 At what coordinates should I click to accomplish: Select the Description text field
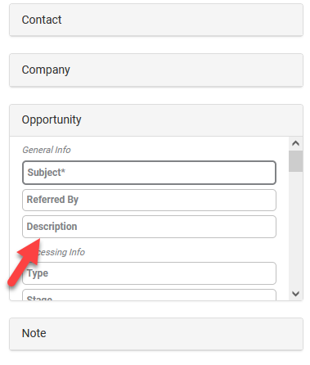(x=149, y=227)
